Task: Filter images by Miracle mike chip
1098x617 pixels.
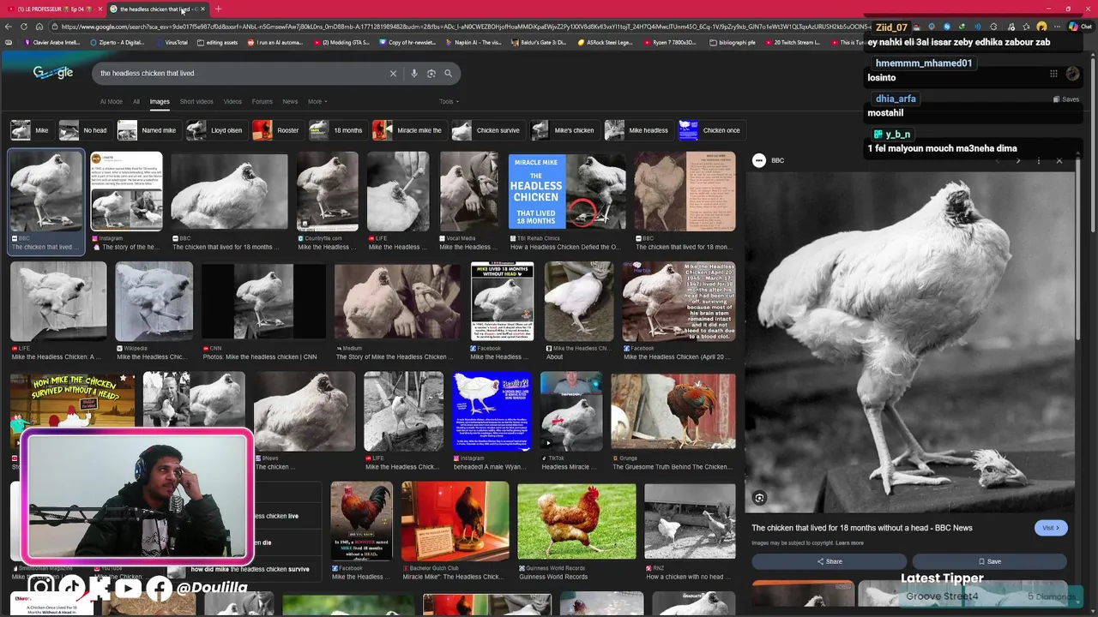Action: (x=408, y=130)
